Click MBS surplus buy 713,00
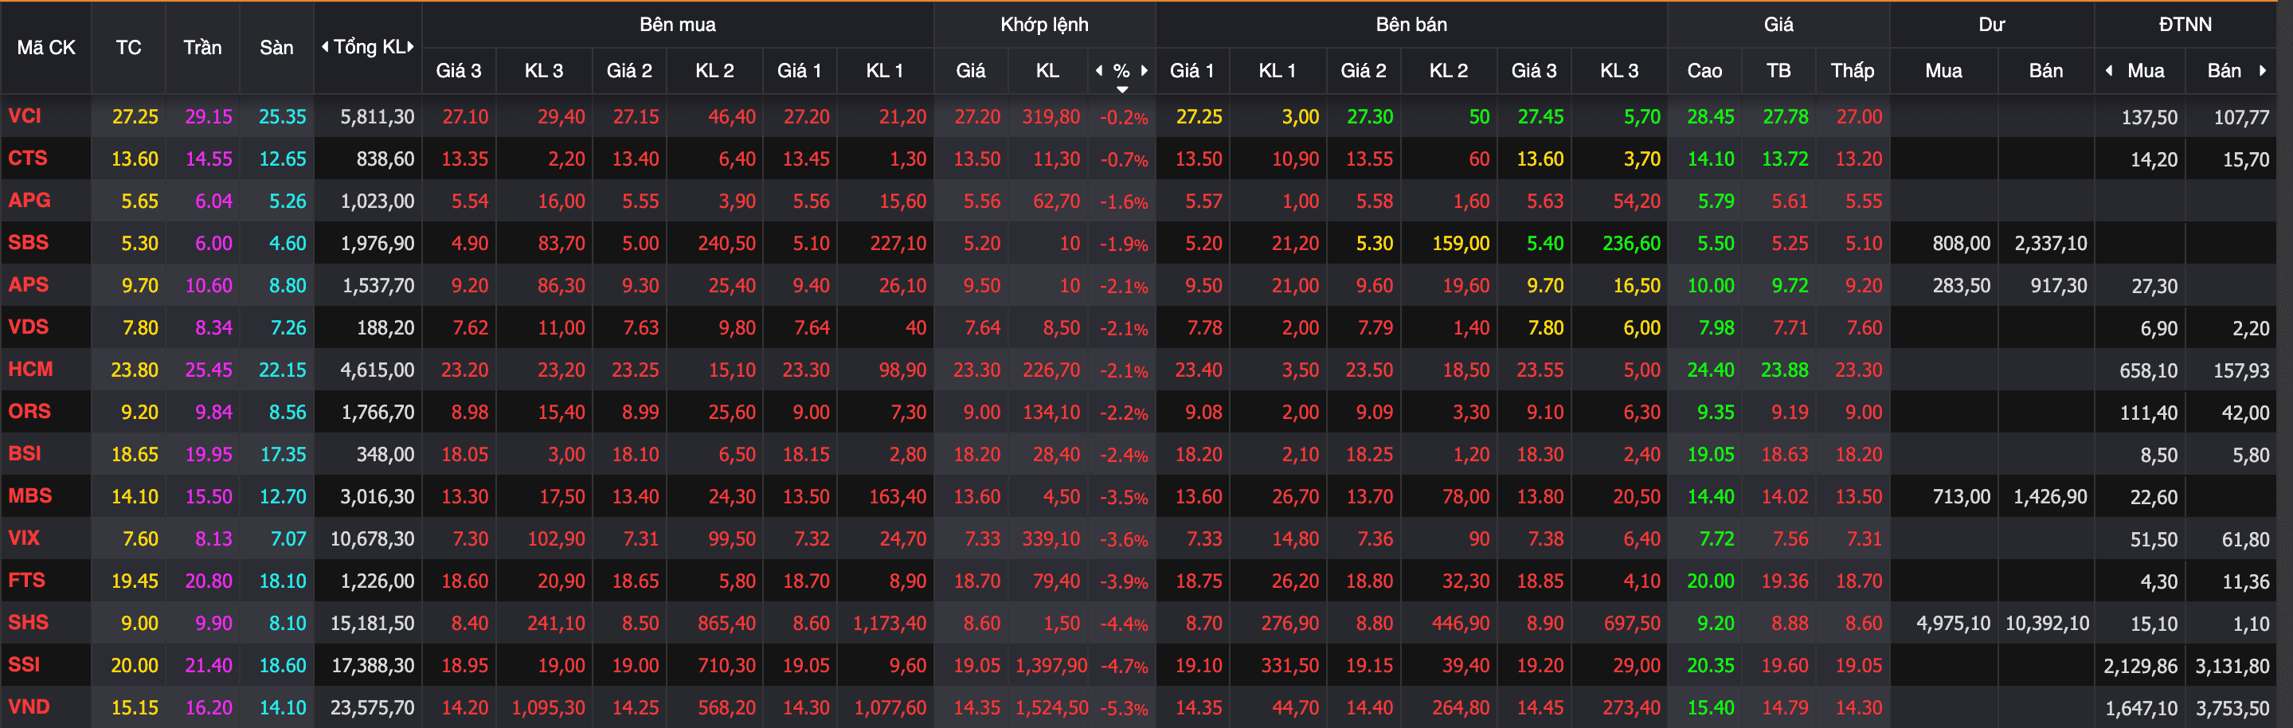The image size is (2293, 728). pos(1961,496)
